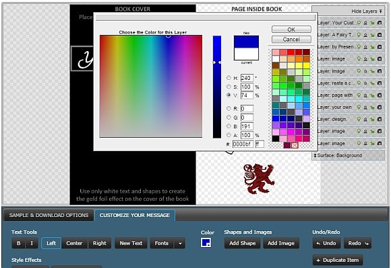Align text Center
The image size is (391, 268).
74,243
